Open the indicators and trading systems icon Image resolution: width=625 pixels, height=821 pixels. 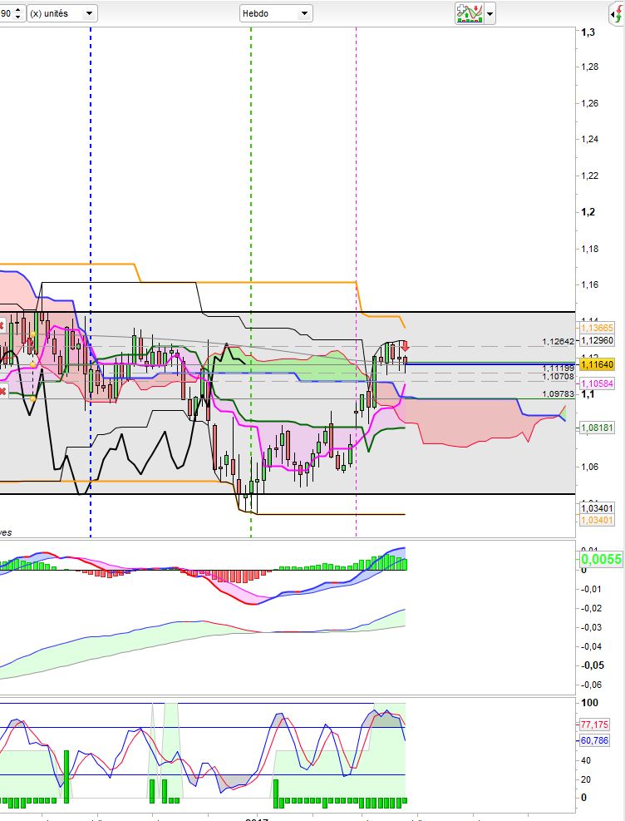tap(469, 13)
